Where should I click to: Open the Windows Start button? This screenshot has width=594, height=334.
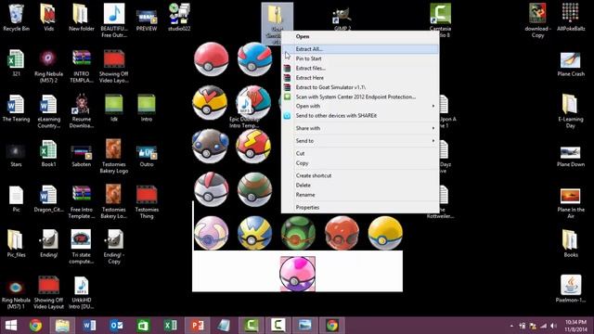[x=11, y=326]
